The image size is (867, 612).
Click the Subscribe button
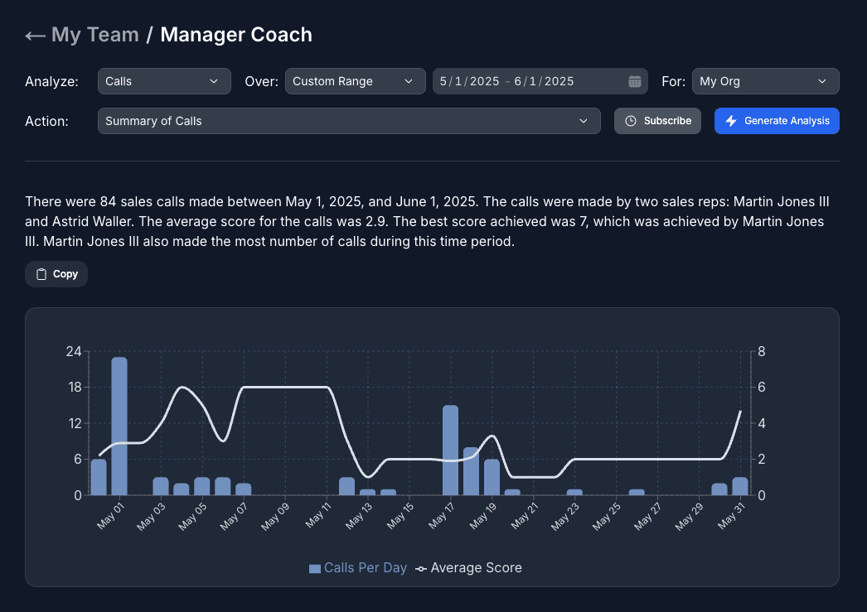pyautogui.click(x=657, y=120)
